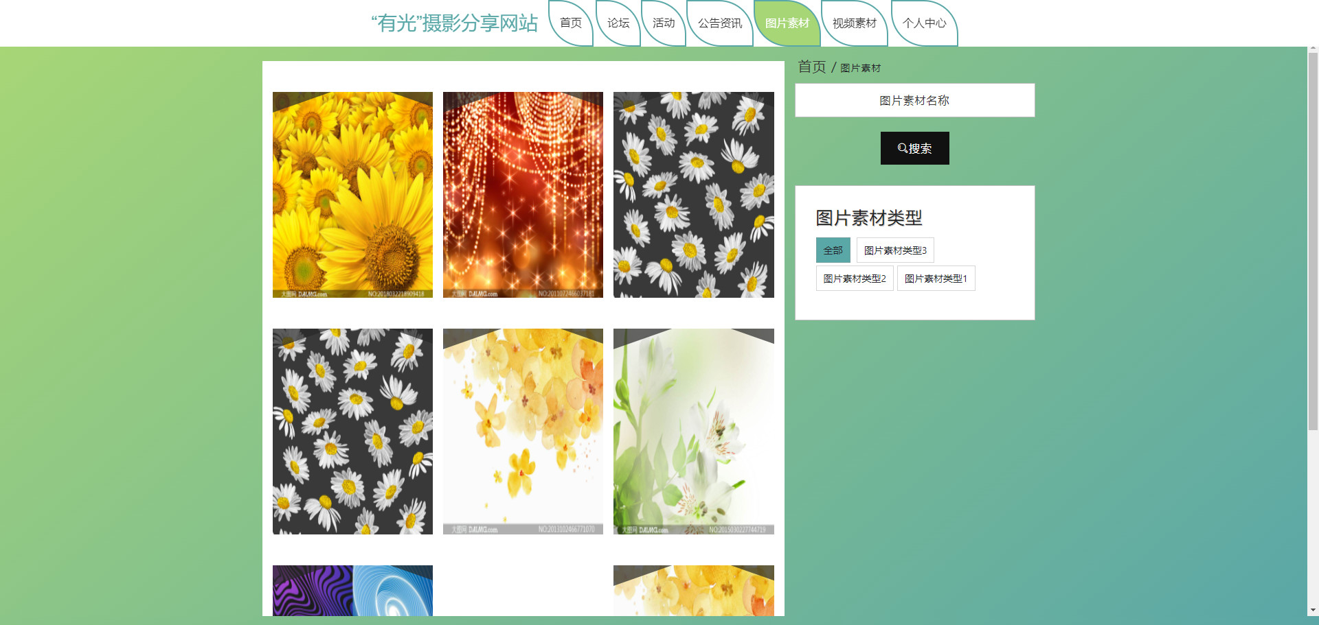Open the sunflower image thumbnail
1319x625 pixels.
click(x=352, y=195)
